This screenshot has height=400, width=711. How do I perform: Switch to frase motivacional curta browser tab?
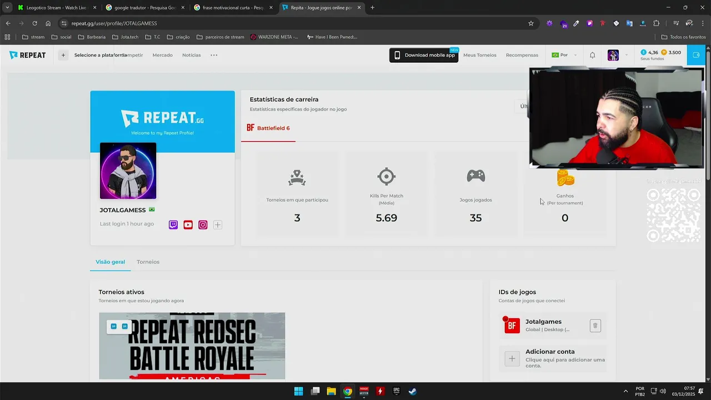click(x=232, y=8)
